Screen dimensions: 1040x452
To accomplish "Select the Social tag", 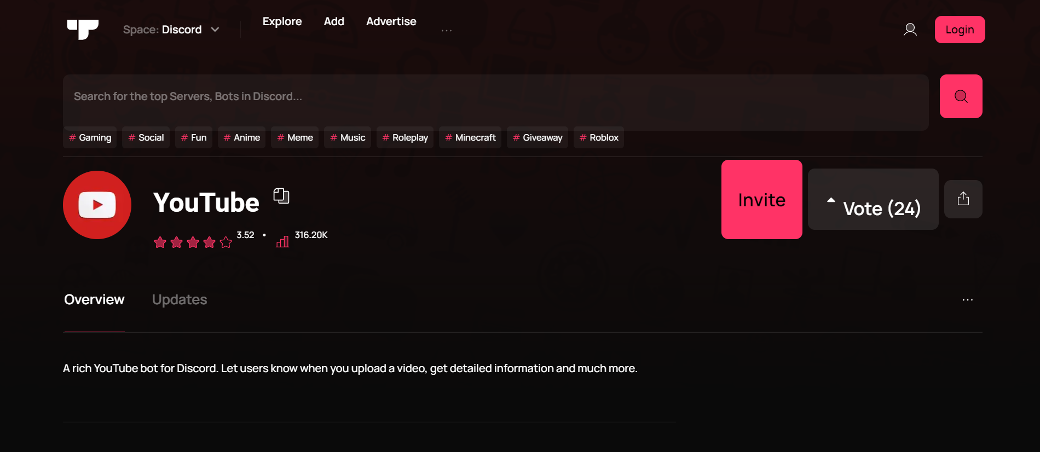I will 146,137.
